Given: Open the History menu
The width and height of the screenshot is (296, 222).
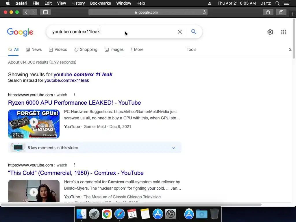Looking at the screenshot, I should [78, 3].
